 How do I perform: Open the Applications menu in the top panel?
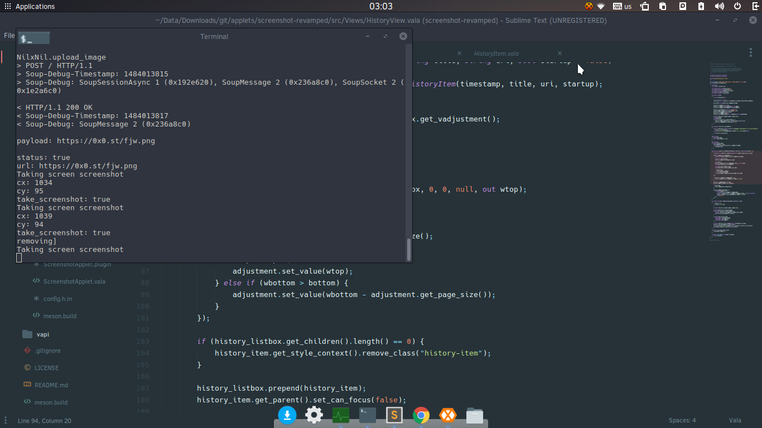(x=30, y=6)
